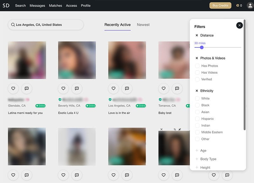Click verified shield badge on Beverly Hills profile
The width and height of the screenshot is (254, 183).
pos(60,100)
